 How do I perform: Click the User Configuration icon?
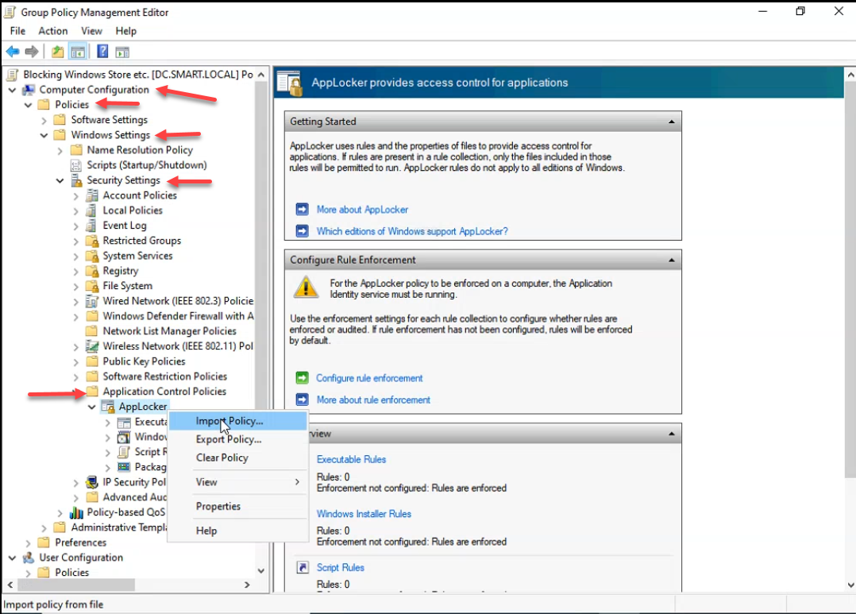point(29,558)
